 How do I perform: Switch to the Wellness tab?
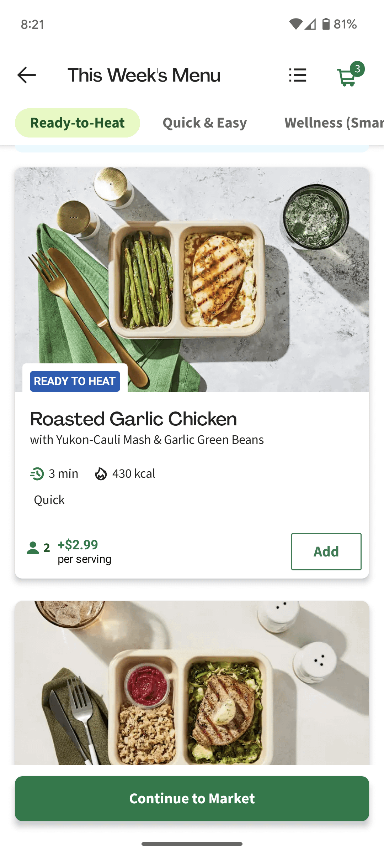[x=334, y=123]
